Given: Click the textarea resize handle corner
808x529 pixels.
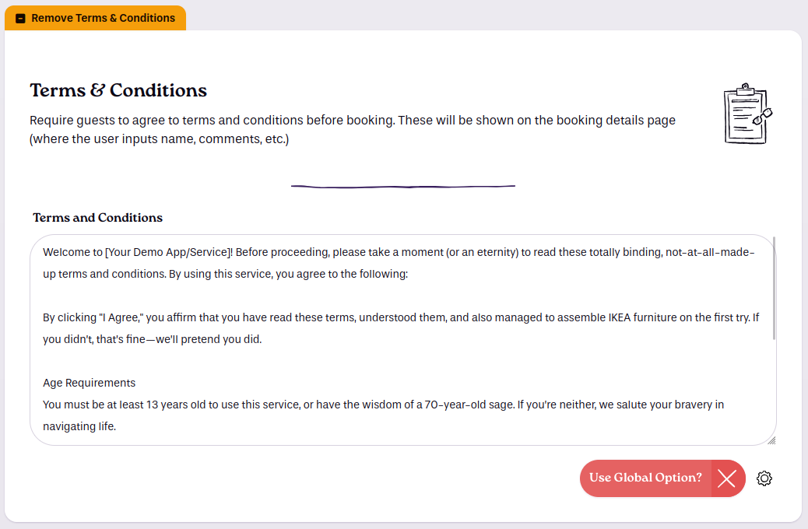Looking at the screenshot, I should pyautogui.click(x=771, y=440).
